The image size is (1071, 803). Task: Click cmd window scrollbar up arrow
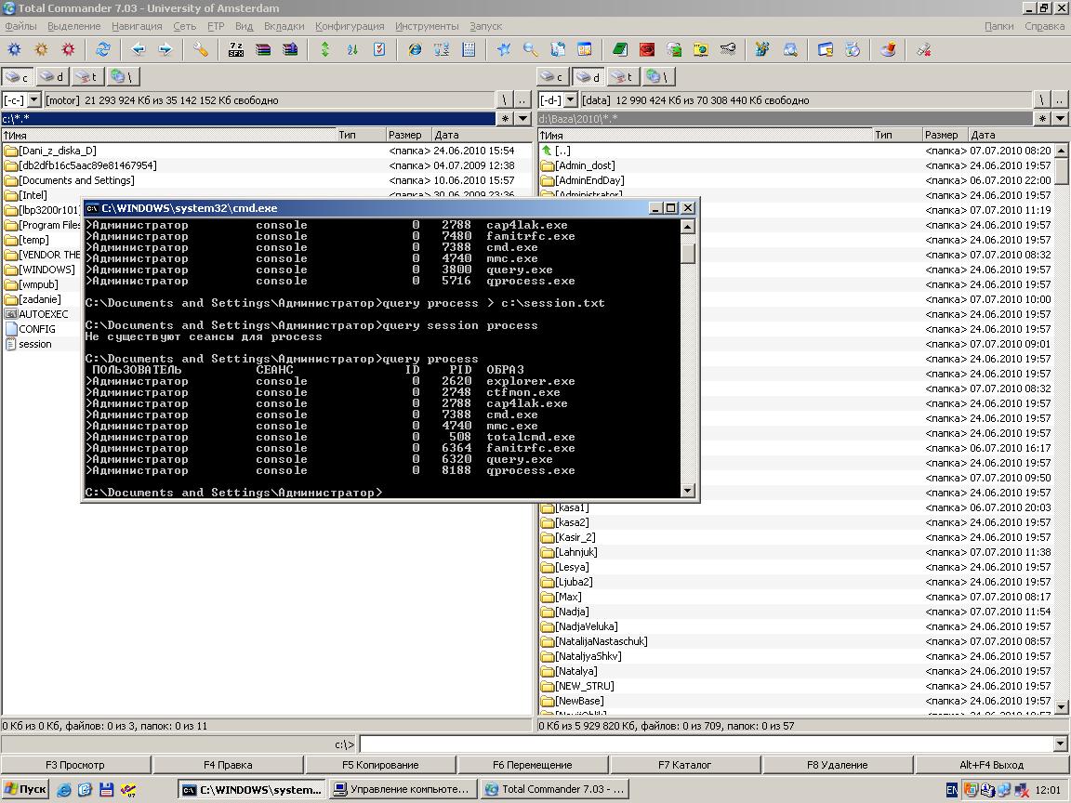point(688,226)
